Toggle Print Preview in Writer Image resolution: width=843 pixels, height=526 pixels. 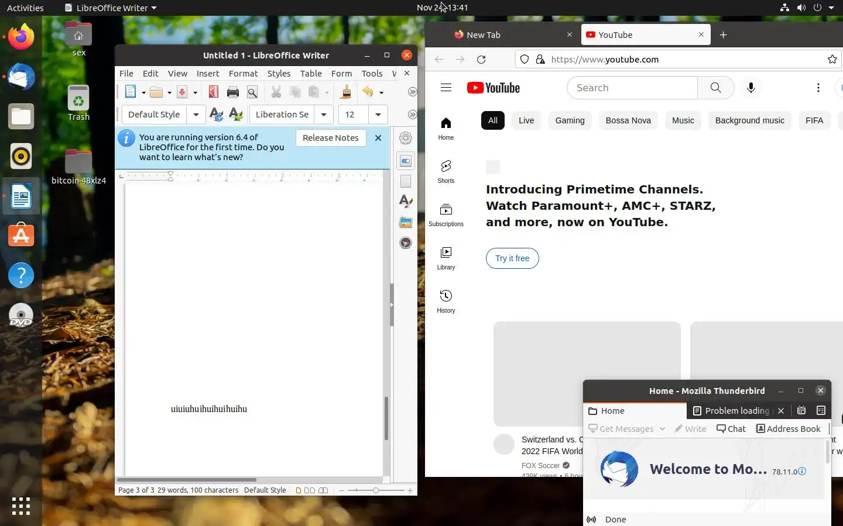click(252, 92)
